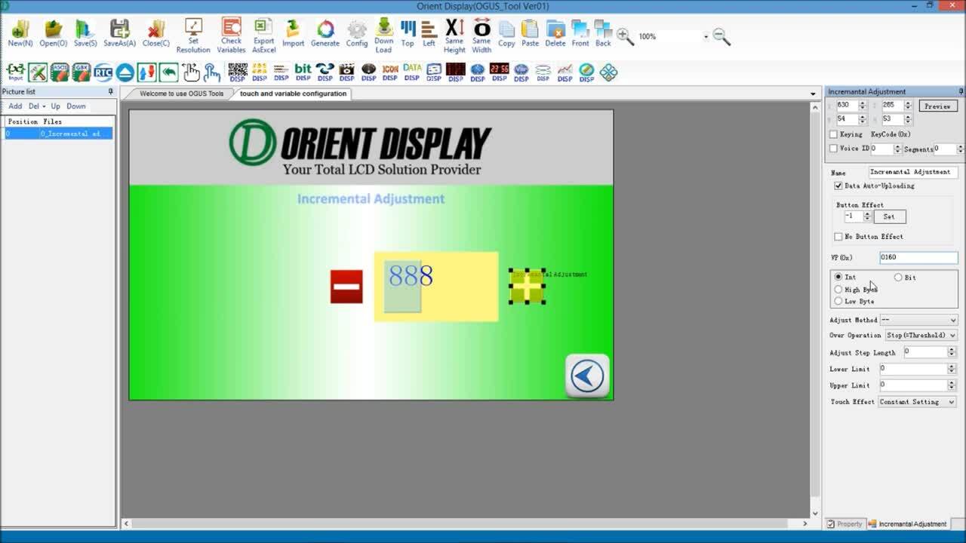Select the Low Byte radio button

pyautogui.click(x=838, y=302)
